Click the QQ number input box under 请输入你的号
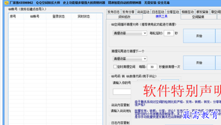This screenshot has height=125, width=221. [122, 92]
